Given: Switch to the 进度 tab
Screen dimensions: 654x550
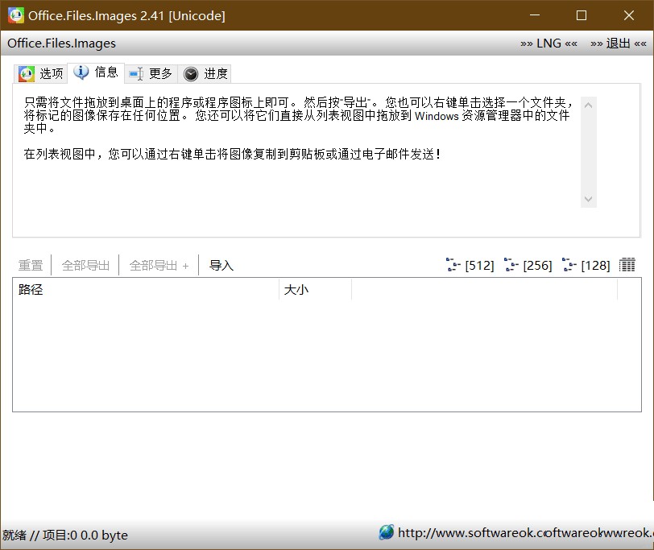Looking at the screenshot, I should [205, 74].
